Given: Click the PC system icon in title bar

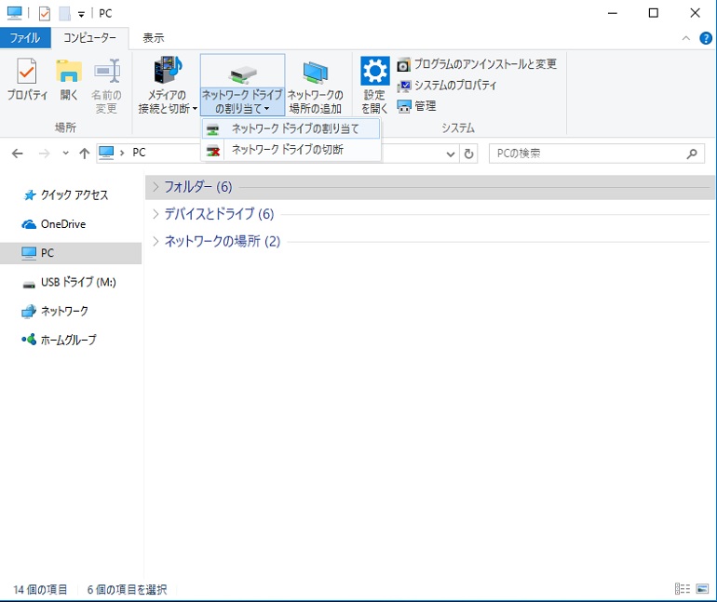Looking at the screenshot, I should (x=14, y=13).
